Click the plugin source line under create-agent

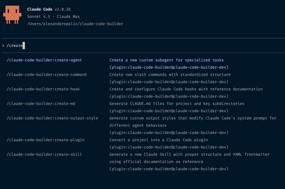pos(169,67)
